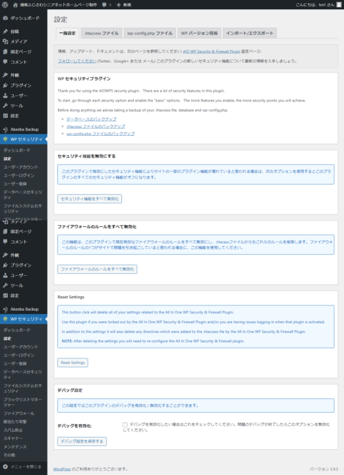Enable the debug checkbox

125,425
